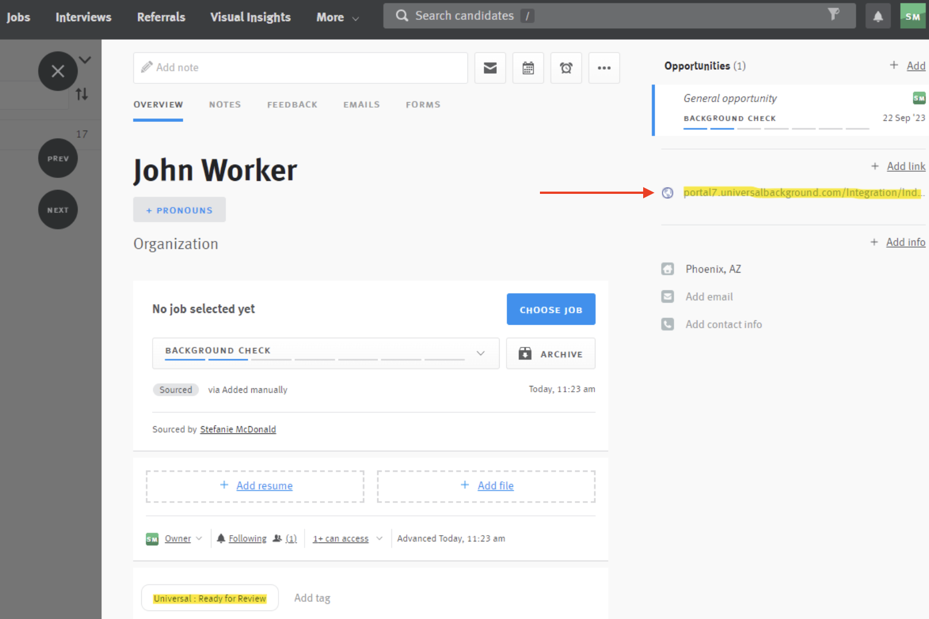Open the ellipsis actions menu icon
The height and width of the screenshot is (619, 929).
603,67
